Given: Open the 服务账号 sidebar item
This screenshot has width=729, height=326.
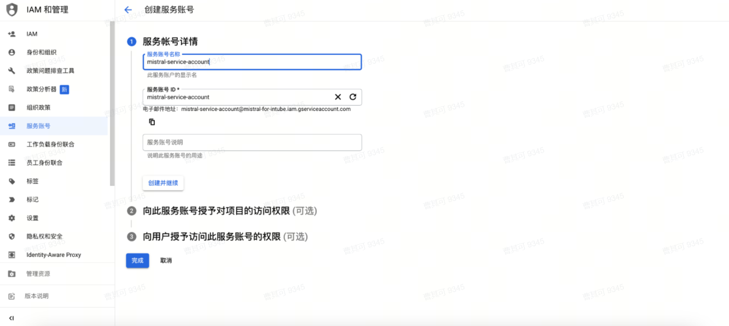Looking at the screenshot, I should point(54,126).
